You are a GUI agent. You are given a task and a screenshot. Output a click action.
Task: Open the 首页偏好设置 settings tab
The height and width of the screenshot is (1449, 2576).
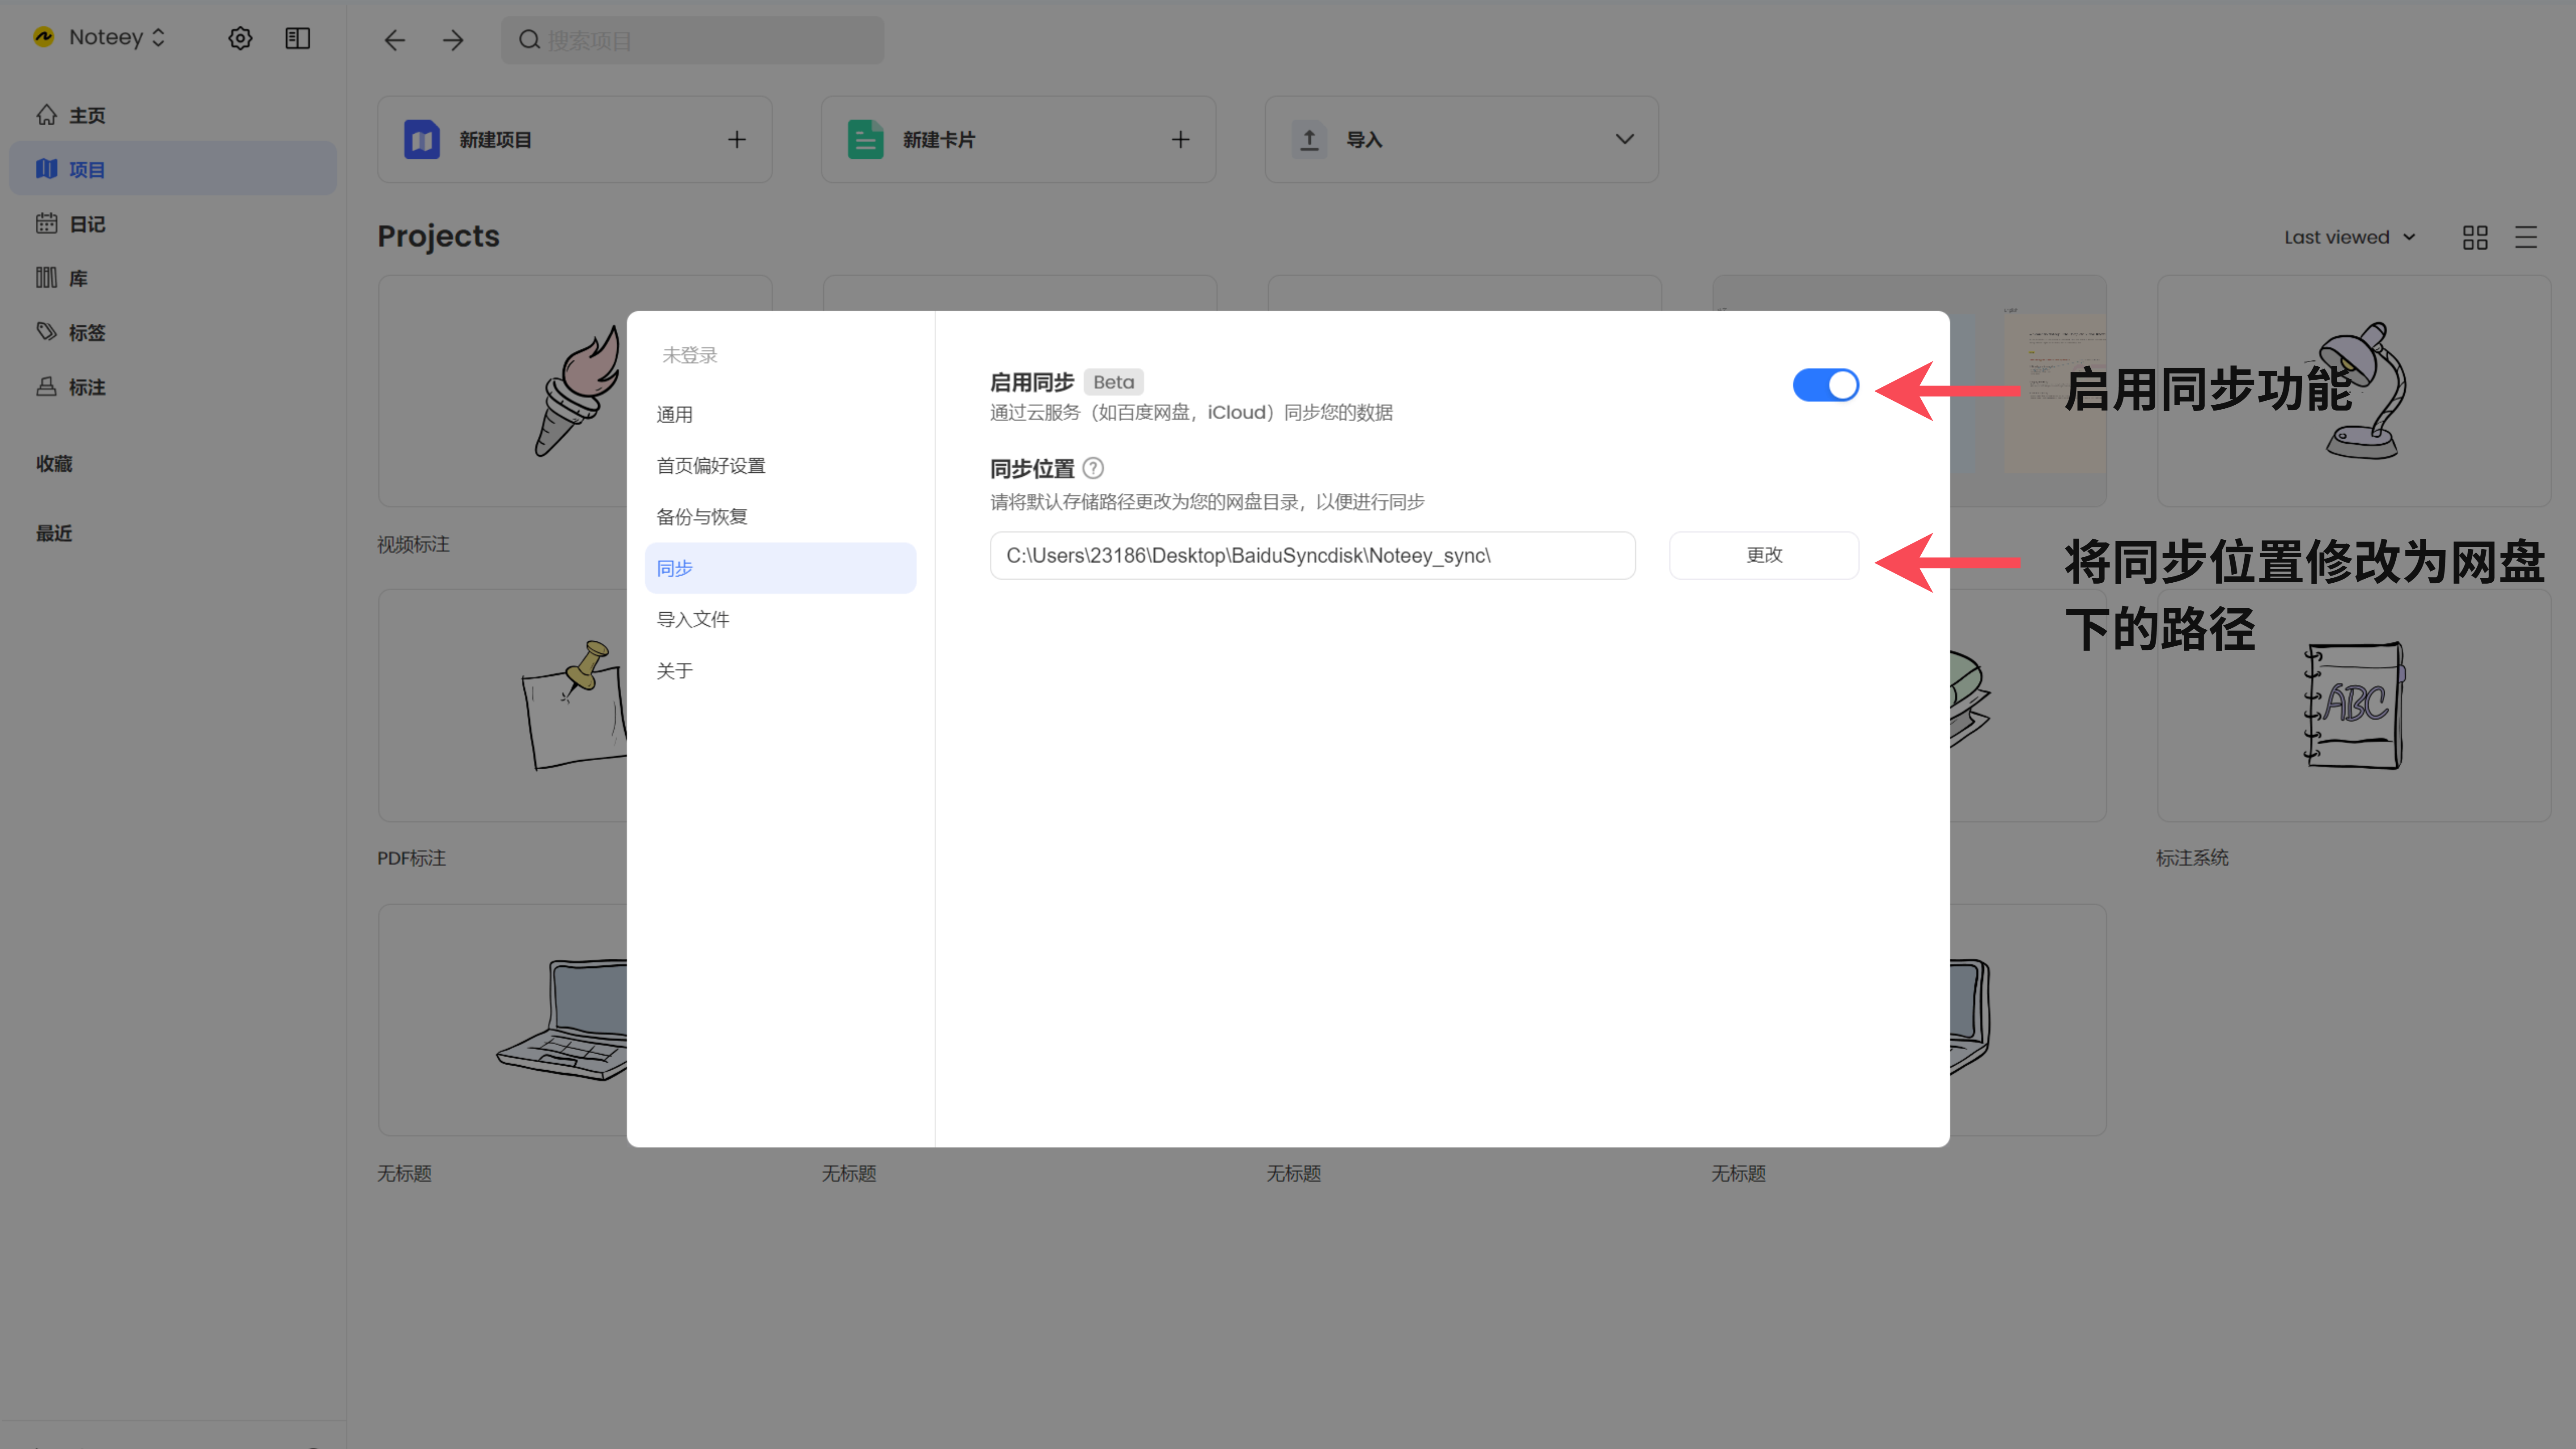point(780,465)
